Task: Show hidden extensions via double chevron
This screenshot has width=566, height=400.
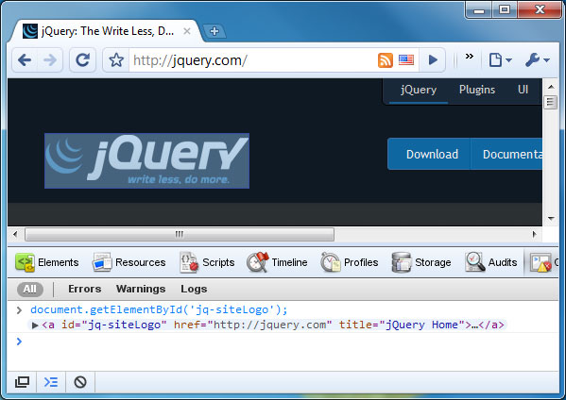Action: point(469,57)
